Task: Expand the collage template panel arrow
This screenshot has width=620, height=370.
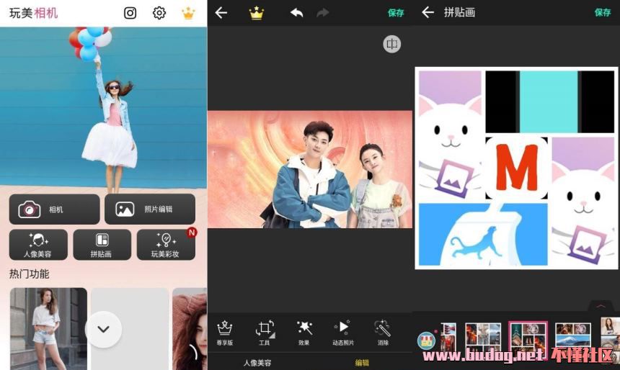Action: coord(601,306)
